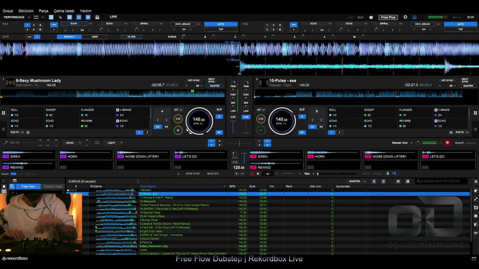This screenshot has width=479, height=269.
Task: Click the rekordbox logo at bottom left
Action: click(x=15, y=258)
